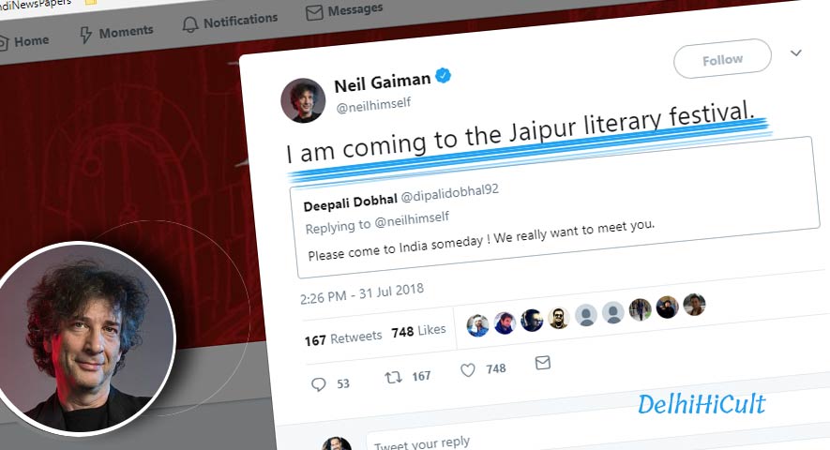Follow Neil Gaiman
This screenshot has height=450, width=830.
click(722, 59)
